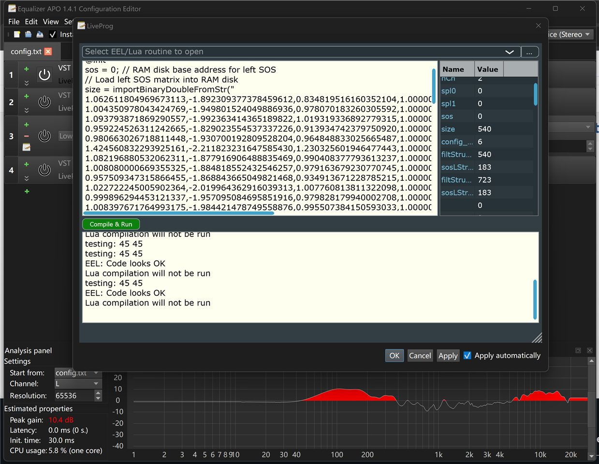Image resolution: width=599 pixels, height=464 pixels.
Task: Click OK in the LiveProg dialog
Action: (x=394, y=356)
